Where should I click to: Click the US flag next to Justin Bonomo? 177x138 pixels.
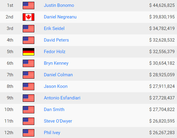pyautogui.click(x=28, y=6)
